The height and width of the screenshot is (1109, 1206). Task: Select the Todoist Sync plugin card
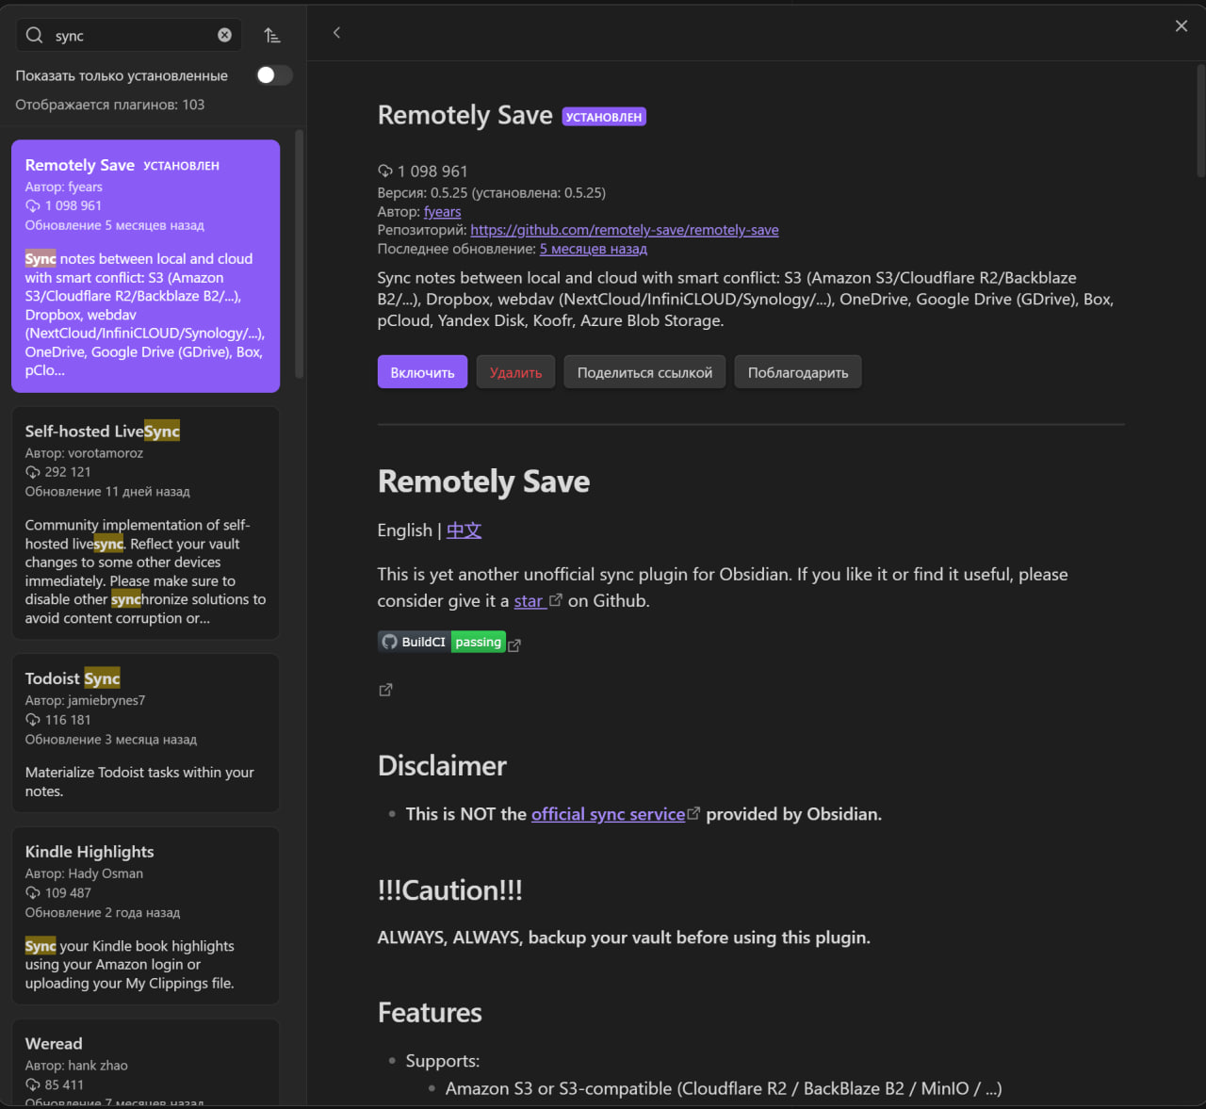pyautogui.click(x=145, y=733)
